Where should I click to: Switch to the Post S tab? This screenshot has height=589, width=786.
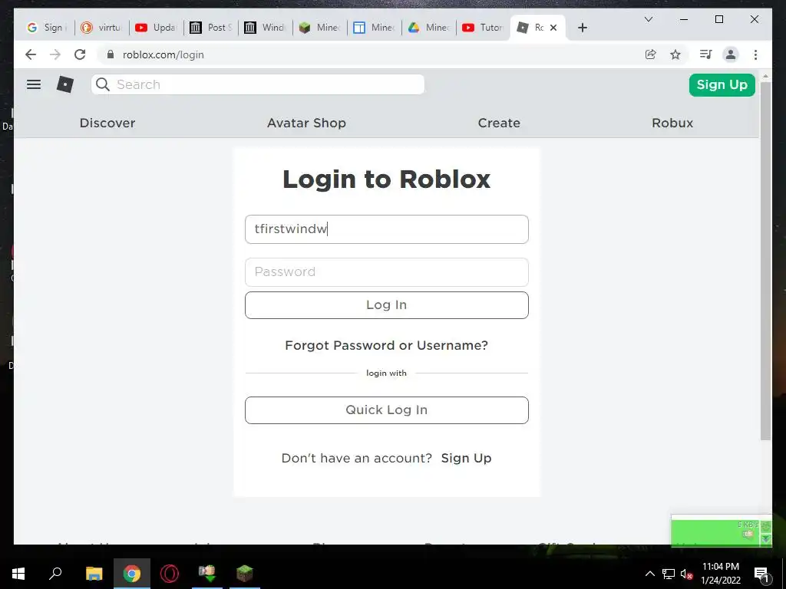210,28
